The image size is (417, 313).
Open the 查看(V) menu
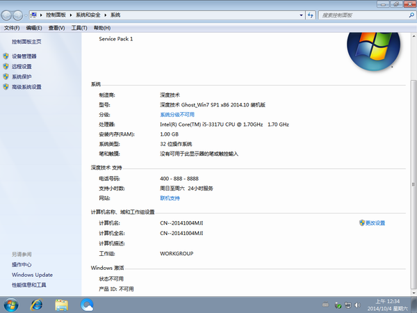click(57, 28)
